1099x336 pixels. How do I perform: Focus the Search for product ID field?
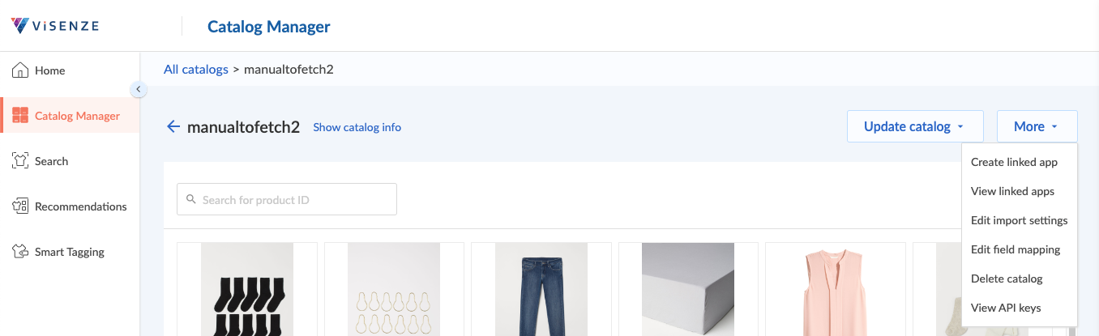pos(287,199)
